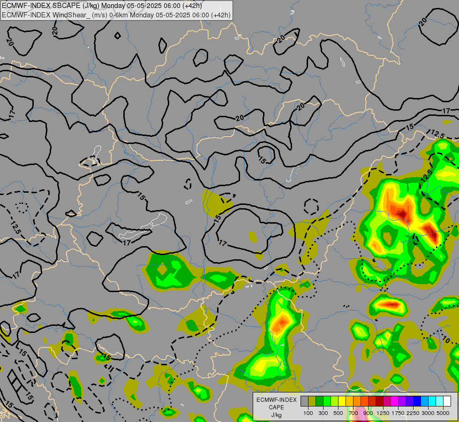The image size is (459, 422).
Task: Select the pale cyan legend swatch
Action: click(440, 401)
